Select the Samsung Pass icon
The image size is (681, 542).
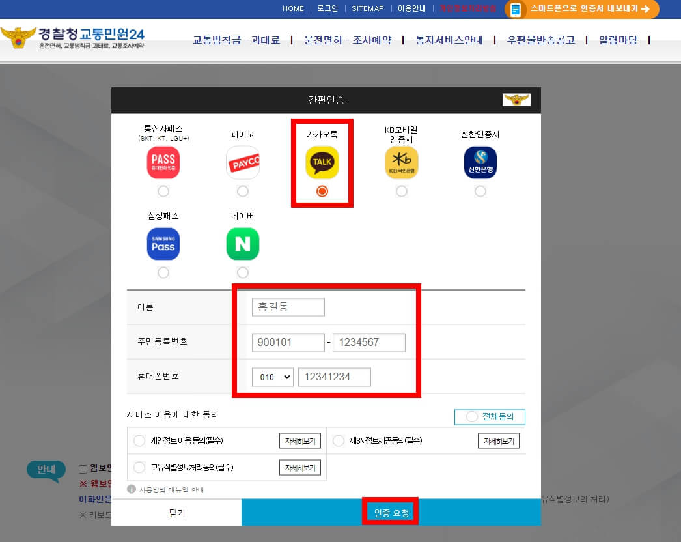coord(163,244)
